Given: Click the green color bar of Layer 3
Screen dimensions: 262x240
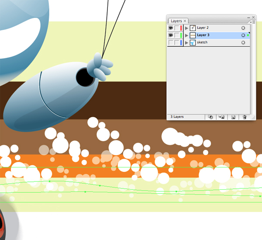Looking at the screenshot, I should 181,35.
